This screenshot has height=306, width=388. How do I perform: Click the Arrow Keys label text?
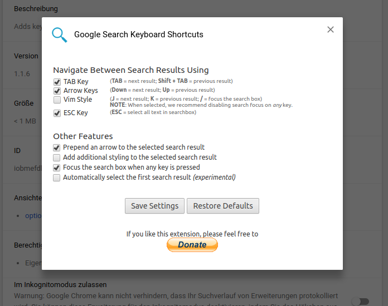point(80,91)
